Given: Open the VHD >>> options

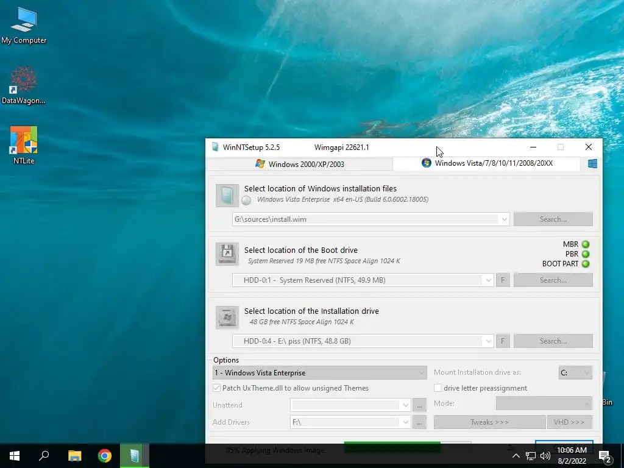Looking at the screenshot, I should point(569,422).
